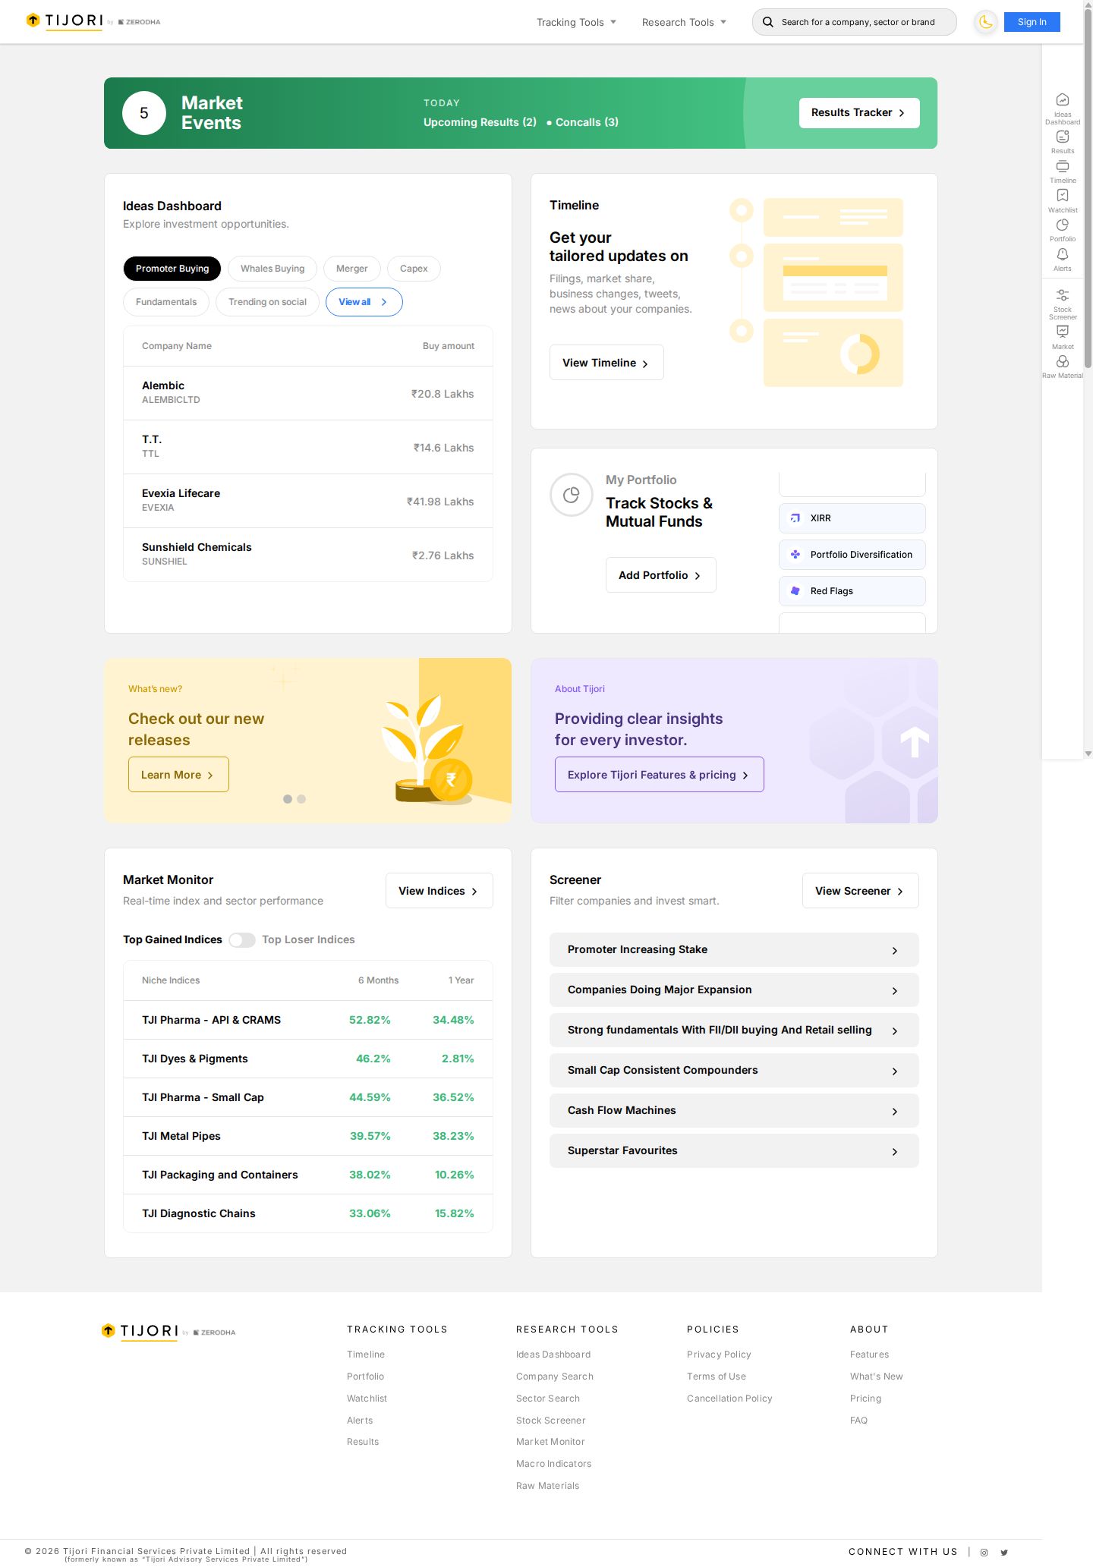Image resolution: width=1093 pixels, height=1567 pixels.
Task: Click Learn More button
Action: 178,775
